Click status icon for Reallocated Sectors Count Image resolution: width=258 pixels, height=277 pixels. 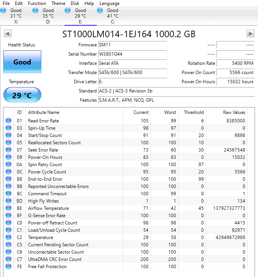pyautogui.click(x=8, y=142)
